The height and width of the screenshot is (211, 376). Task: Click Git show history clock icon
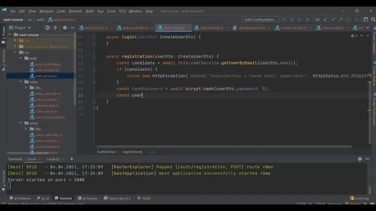[x=348, y=19]
